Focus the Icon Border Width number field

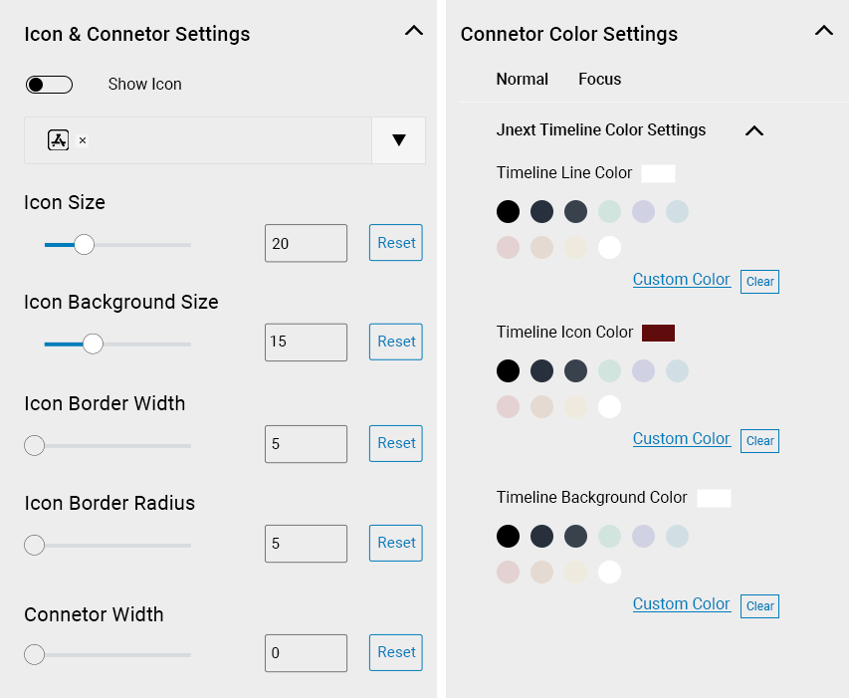coord(306,444)
